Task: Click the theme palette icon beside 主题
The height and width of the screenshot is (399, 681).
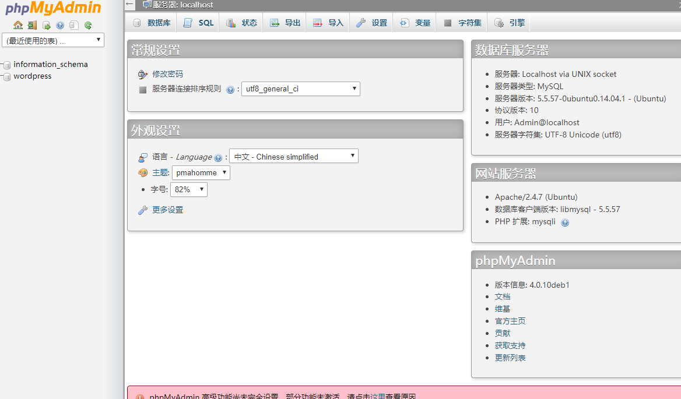Action: [x=142, y=172]
